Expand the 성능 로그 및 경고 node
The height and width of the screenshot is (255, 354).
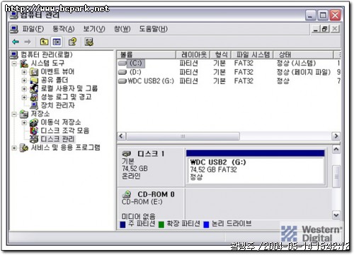point(24,97)
